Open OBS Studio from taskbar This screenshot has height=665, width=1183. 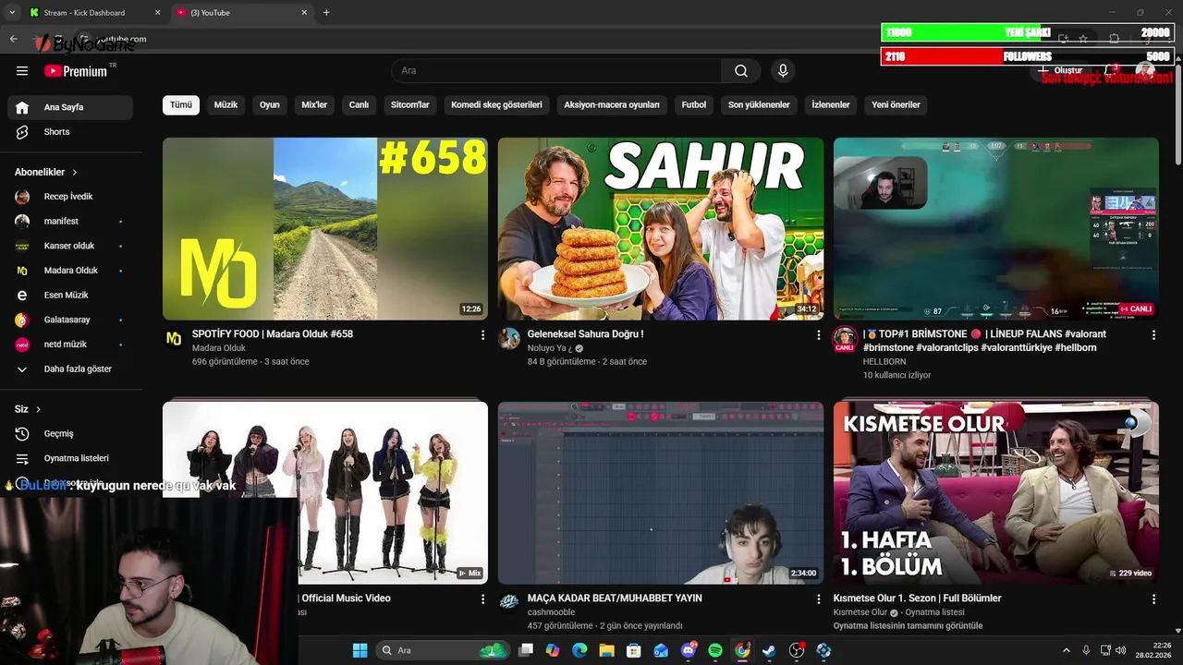click(x=797, y=650)
